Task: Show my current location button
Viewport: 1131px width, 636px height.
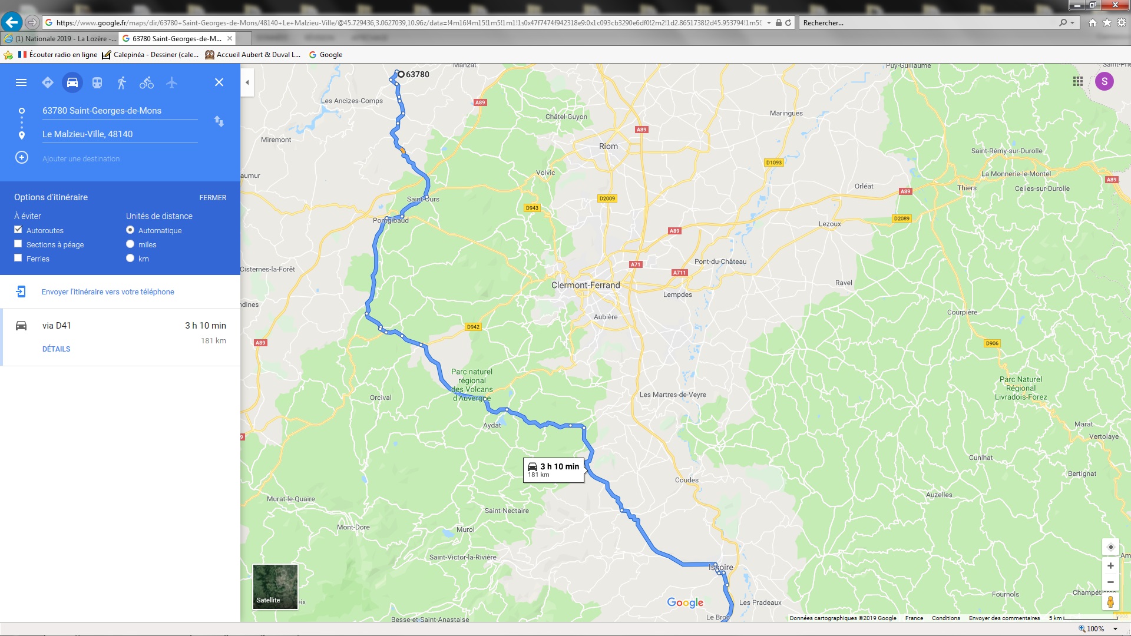Action: pyautogui.click(x=1110, y=547)
